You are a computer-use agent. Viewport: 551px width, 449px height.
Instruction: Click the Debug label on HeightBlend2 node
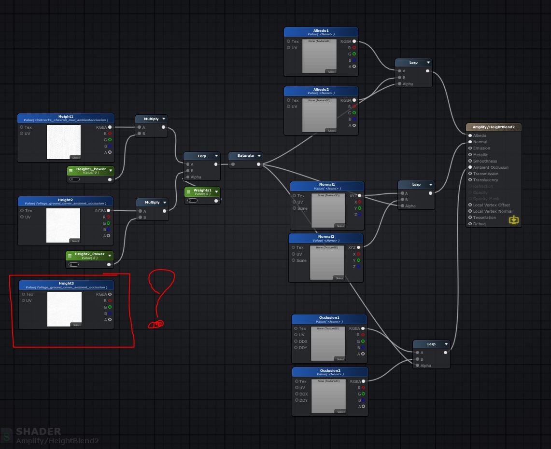click(x=480, y=224)
